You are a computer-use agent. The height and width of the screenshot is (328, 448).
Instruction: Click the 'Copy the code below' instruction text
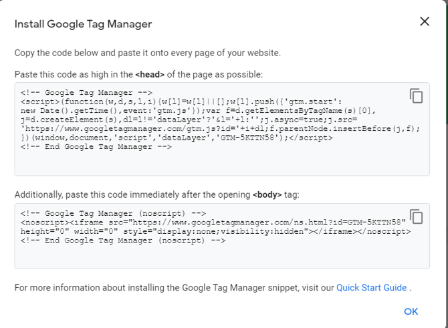[x=147, y=53]
